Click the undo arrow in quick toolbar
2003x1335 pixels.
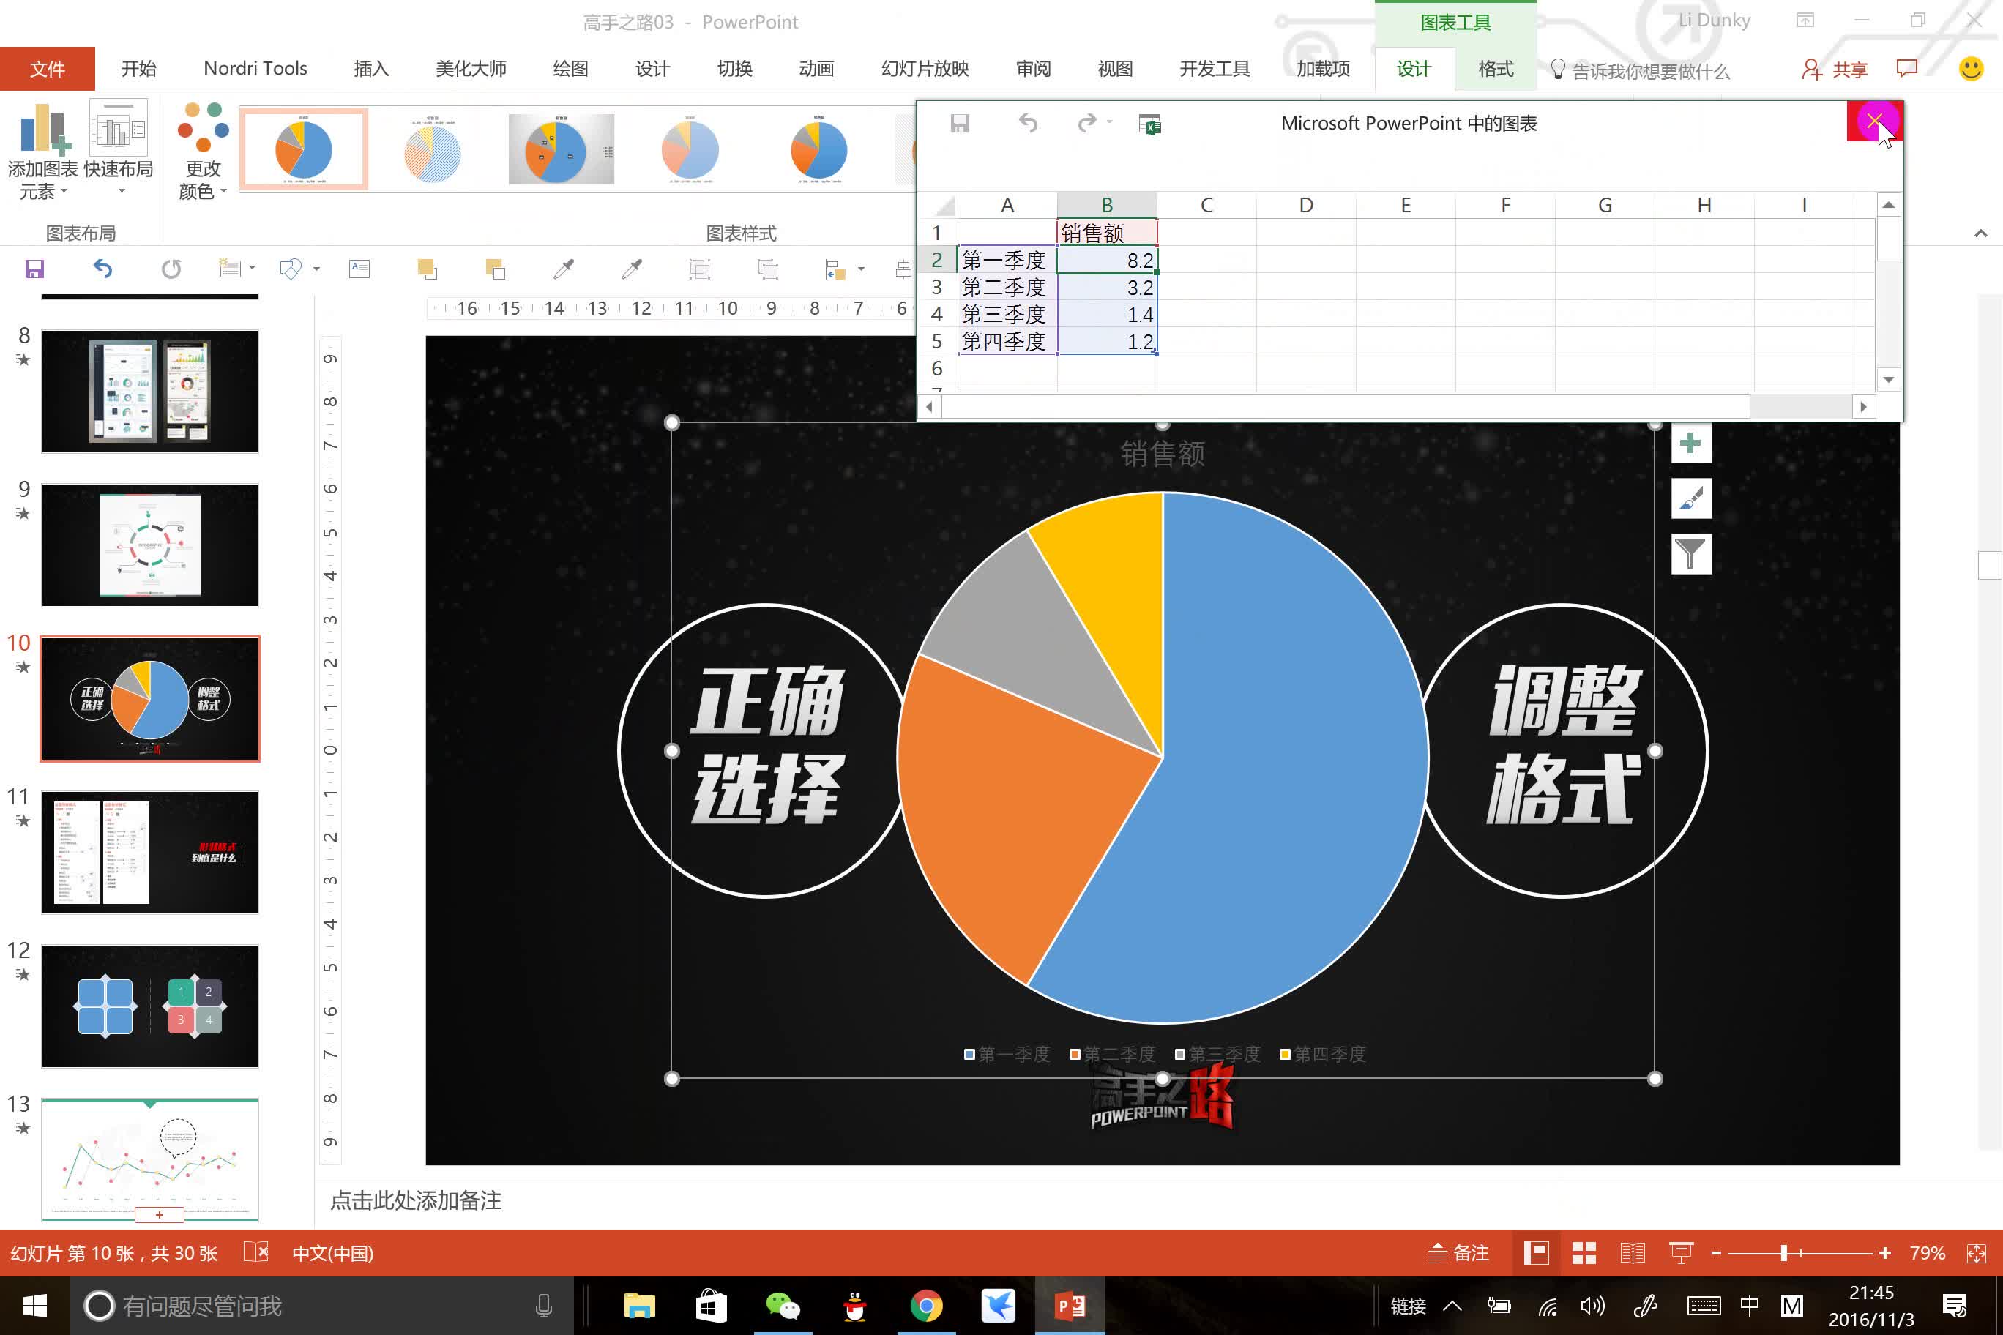tap(102, 269)
